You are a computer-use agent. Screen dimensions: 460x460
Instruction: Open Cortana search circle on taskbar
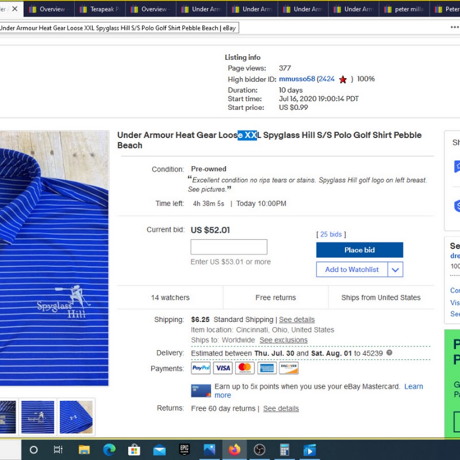pyautogui.click(x=34, y=449)
